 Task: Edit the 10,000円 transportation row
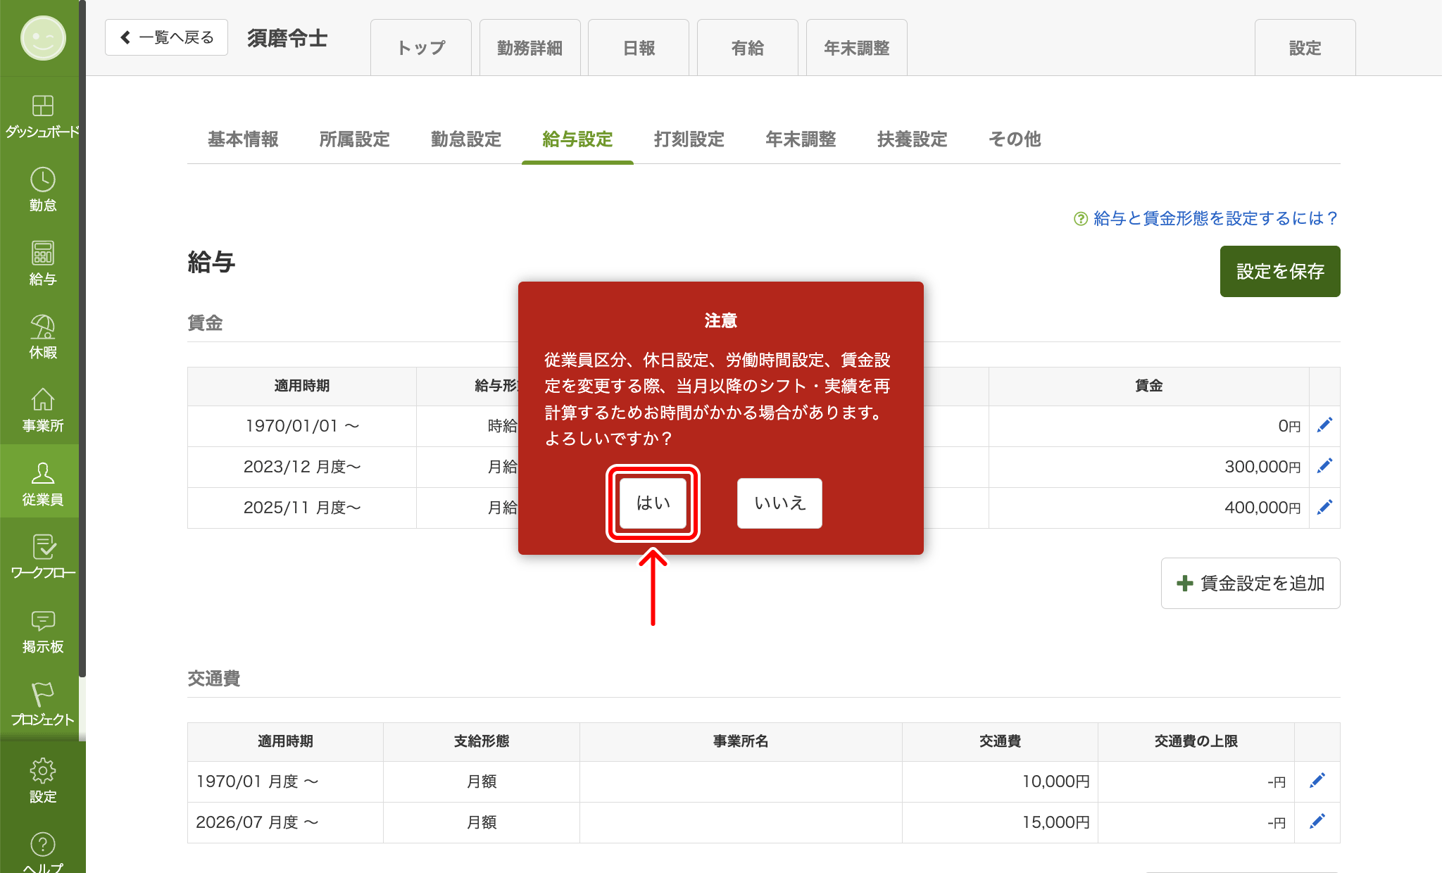[1317, 780]
